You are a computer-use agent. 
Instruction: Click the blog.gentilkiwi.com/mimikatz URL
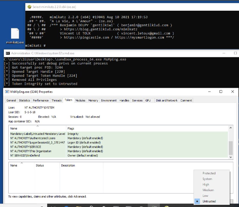(x=101, y=29)
